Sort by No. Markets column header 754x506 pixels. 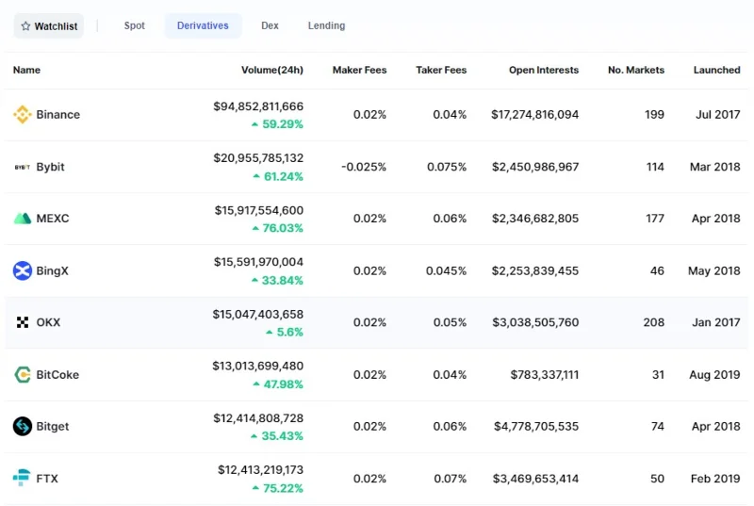[x=636, y=70]
